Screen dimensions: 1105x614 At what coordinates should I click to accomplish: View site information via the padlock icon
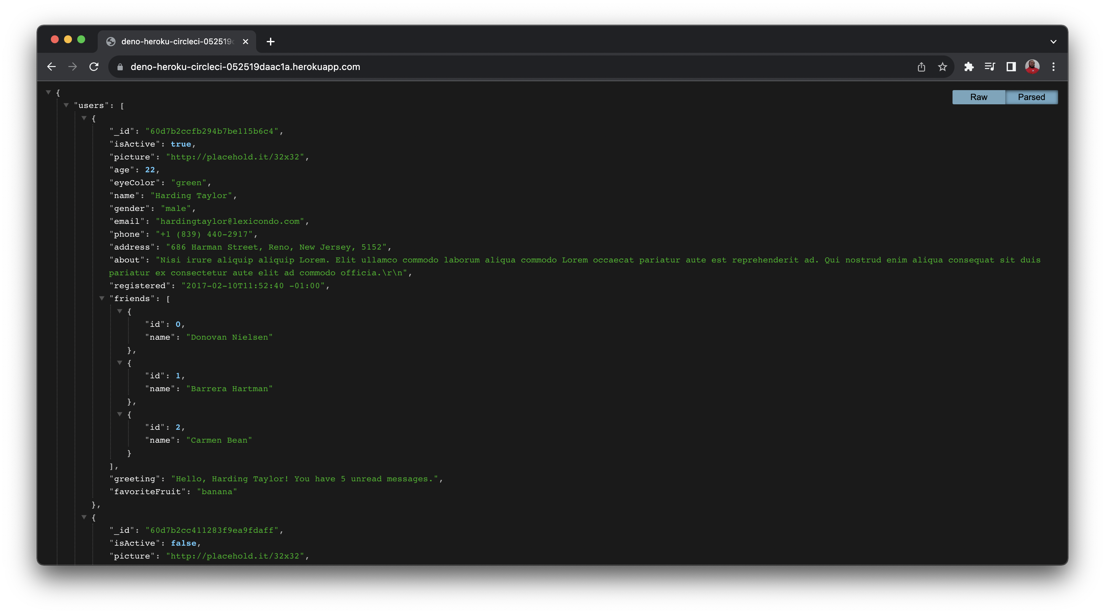pyautogui.click(x=120, y=66)
